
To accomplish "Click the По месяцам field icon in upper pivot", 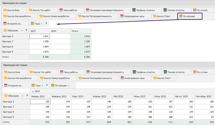I will [x=181, y=16].
